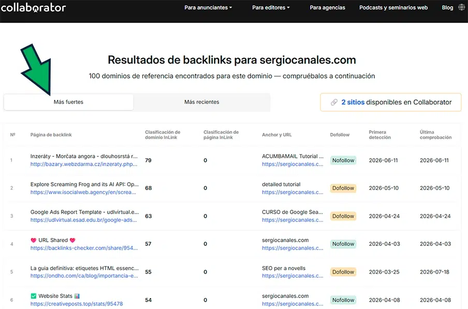Image resolution: width=468 pixels, height=309 pixels.
Task: Click Clasificación de dominio InLink header
Action: tap(163, 135)
